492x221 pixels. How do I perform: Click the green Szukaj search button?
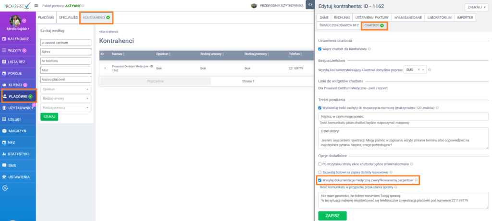pyautogui.click(x=49, y=116)
